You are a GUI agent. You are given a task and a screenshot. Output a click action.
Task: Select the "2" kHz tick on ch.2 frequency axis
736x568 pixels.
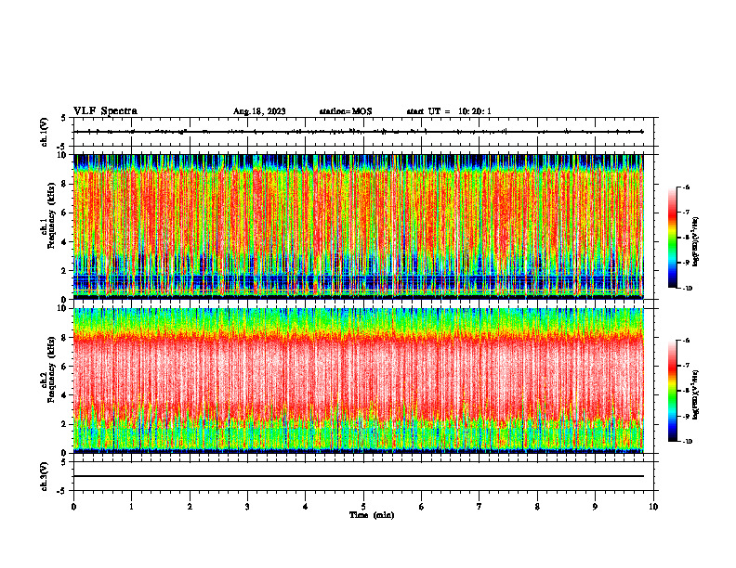pyautogui.click(x=64, y=424)
